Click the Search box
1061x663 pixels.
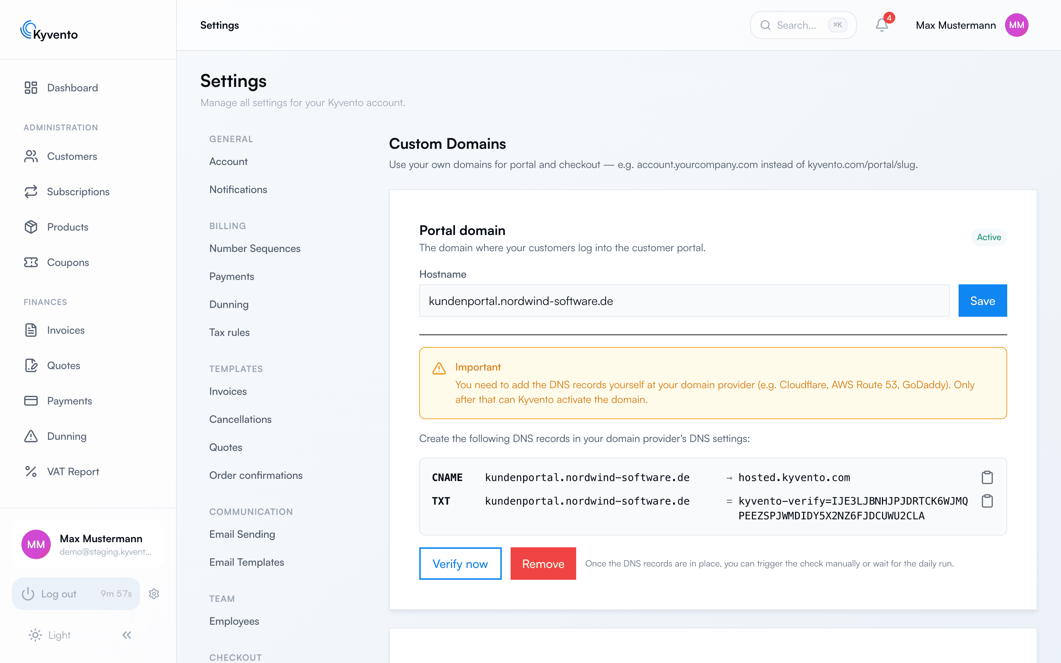click(x=803, y=25)
